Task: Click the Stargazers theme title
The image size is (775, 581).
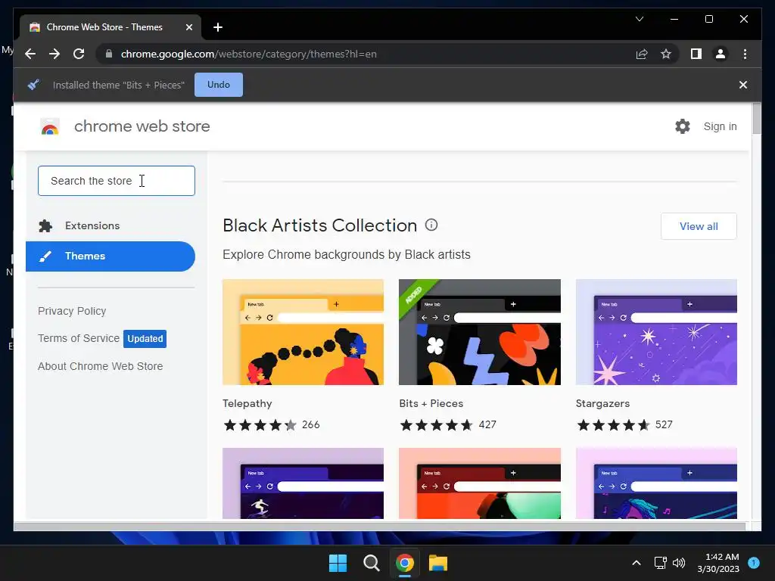Action: point(602,403)
